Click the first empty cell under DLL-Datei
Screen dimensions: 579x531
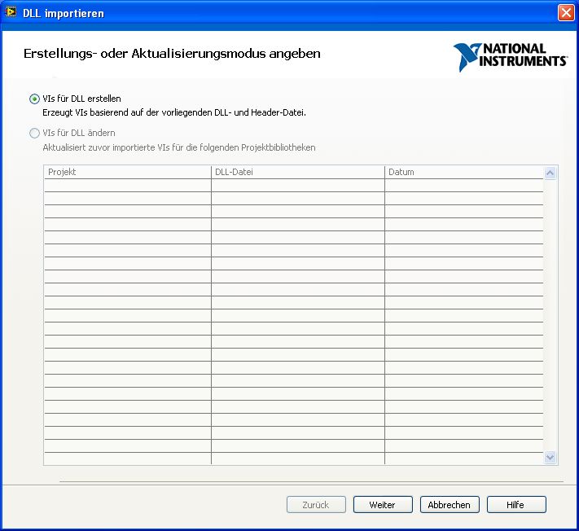pos(297,186)
